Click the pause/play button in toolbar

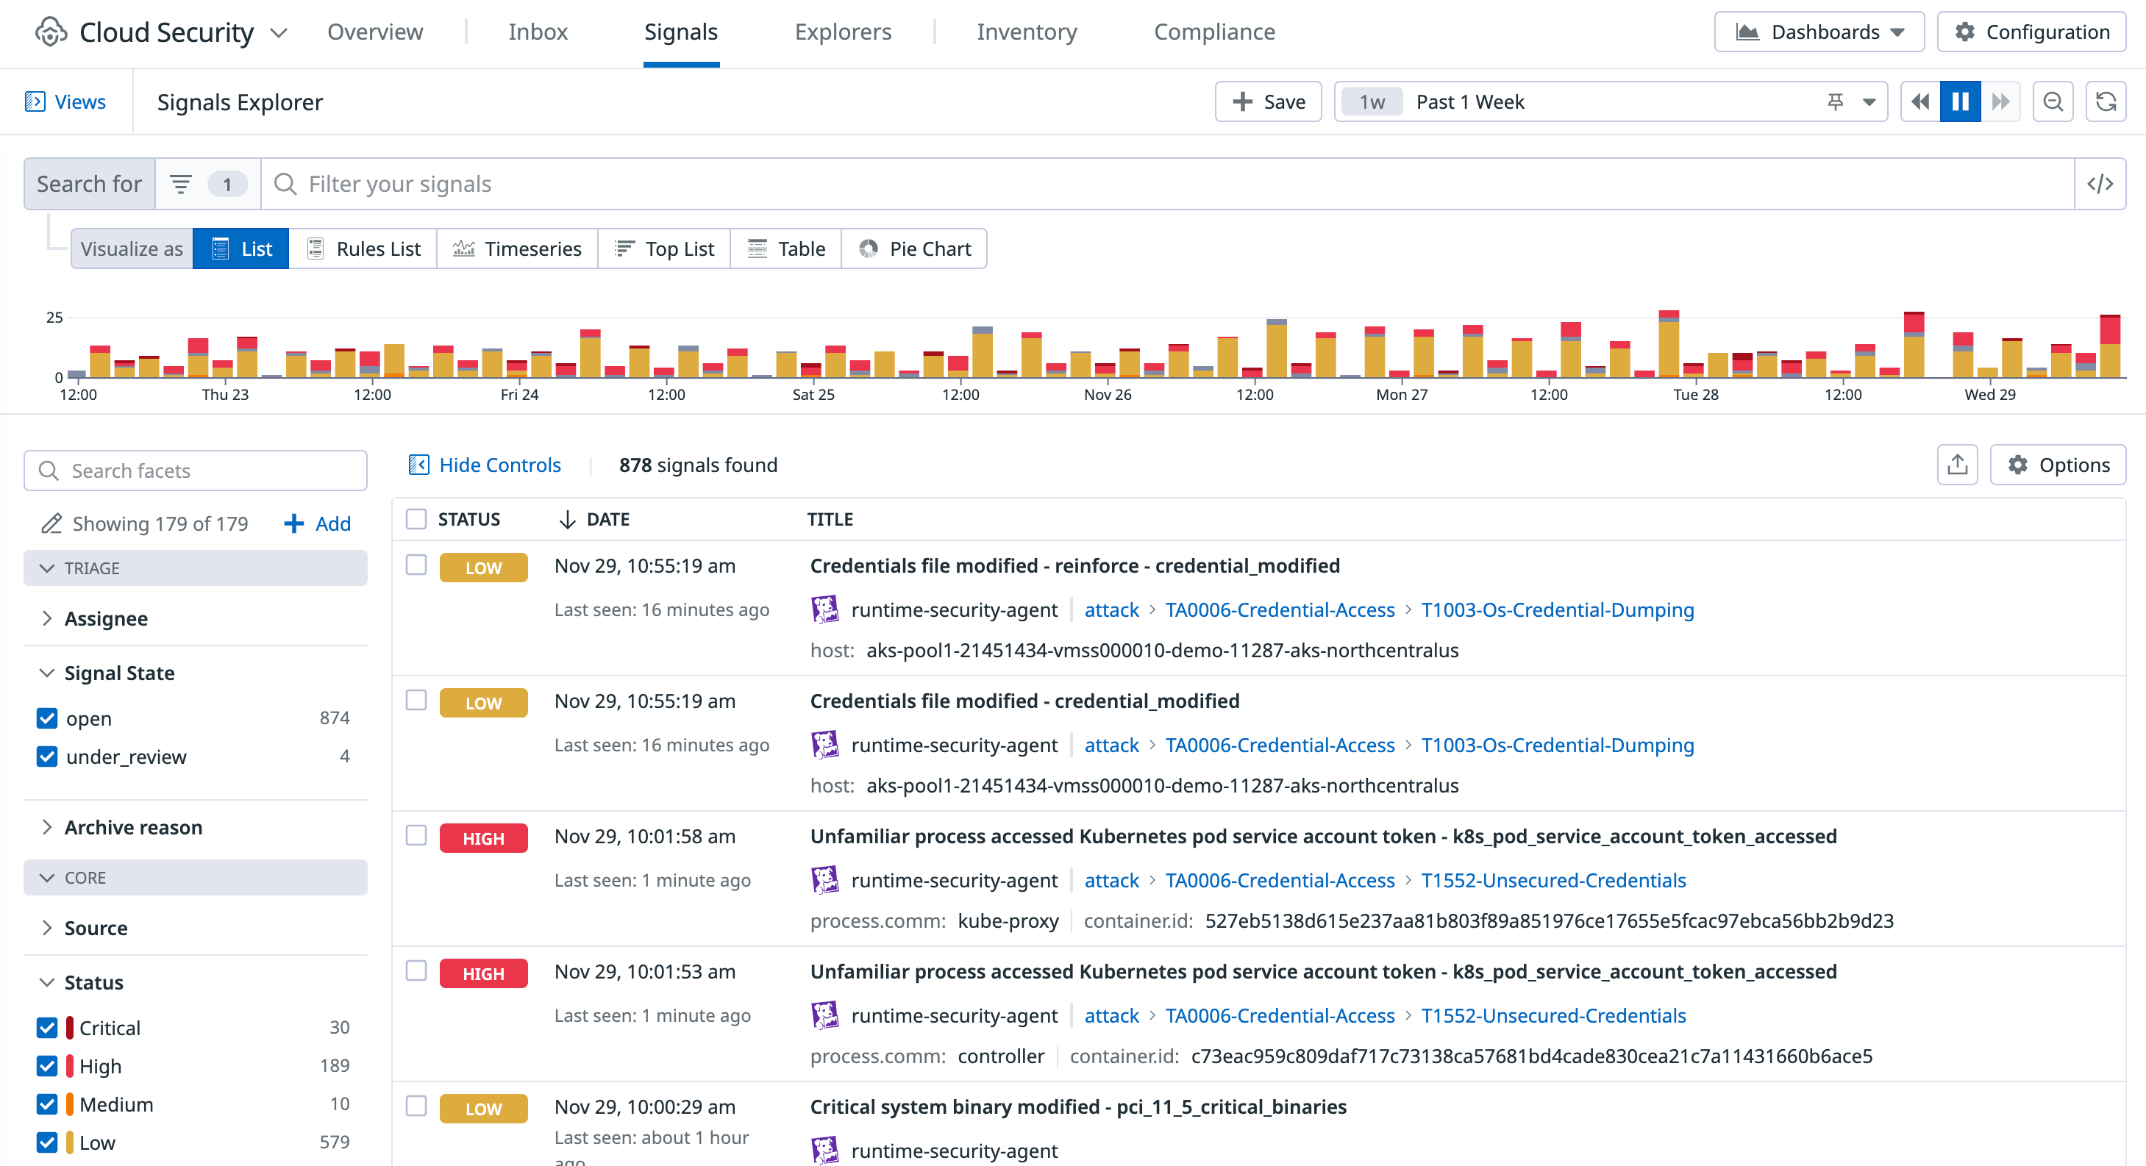[x=1961, y=102]
